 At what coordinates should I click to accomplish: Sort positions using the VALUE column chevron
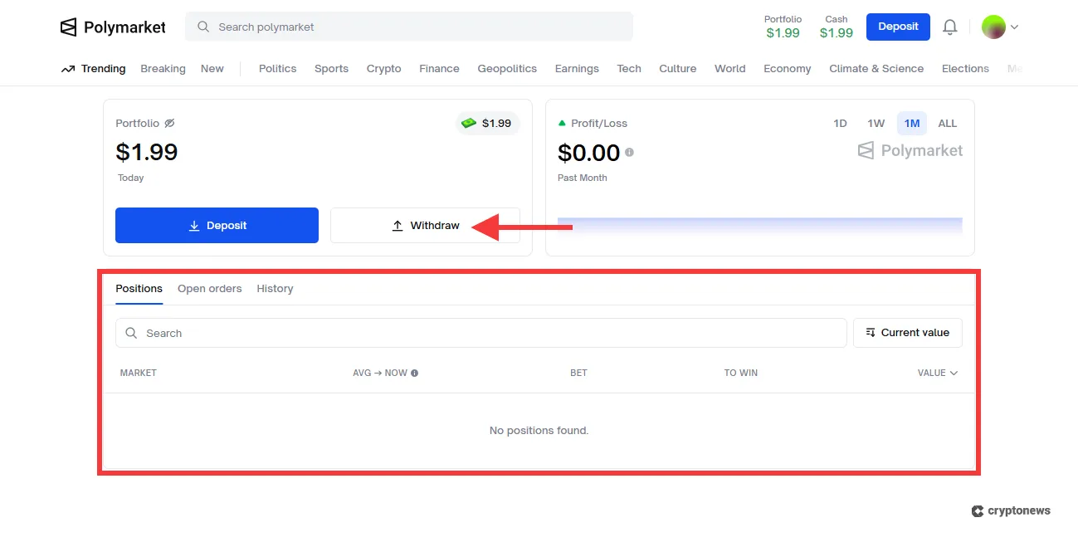coord(953,373)
